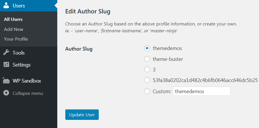Choose the radio button labeled 3
Screen dimensions: 259x128
point(147,69)
